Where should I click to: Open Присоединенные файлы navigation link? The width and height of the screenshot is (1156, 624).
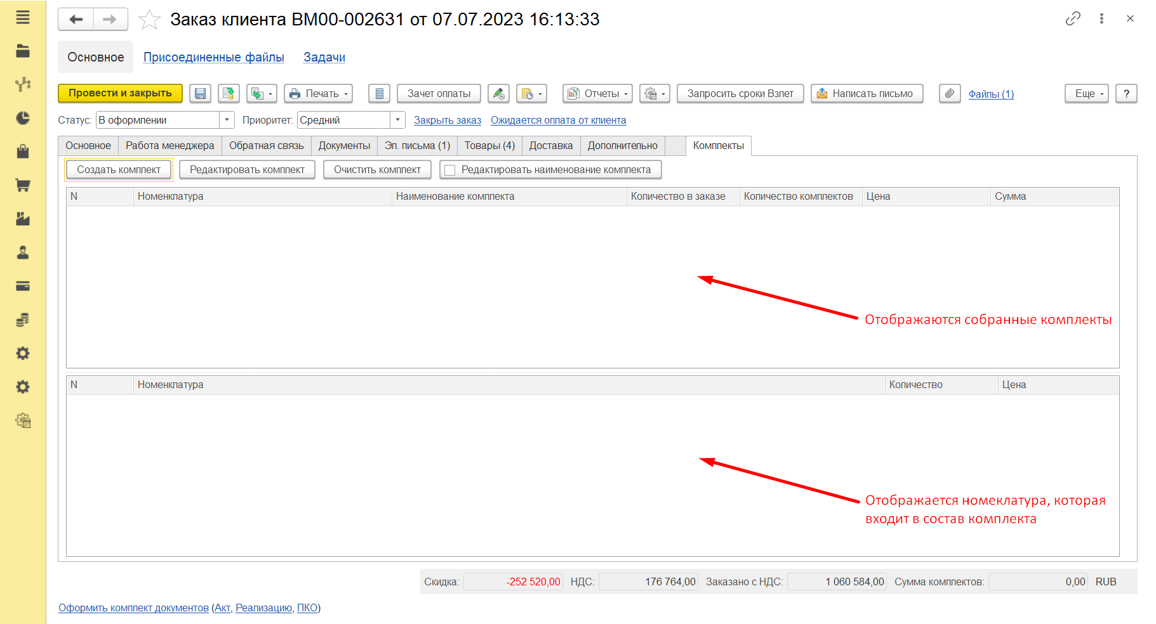(x=214, y=57)
